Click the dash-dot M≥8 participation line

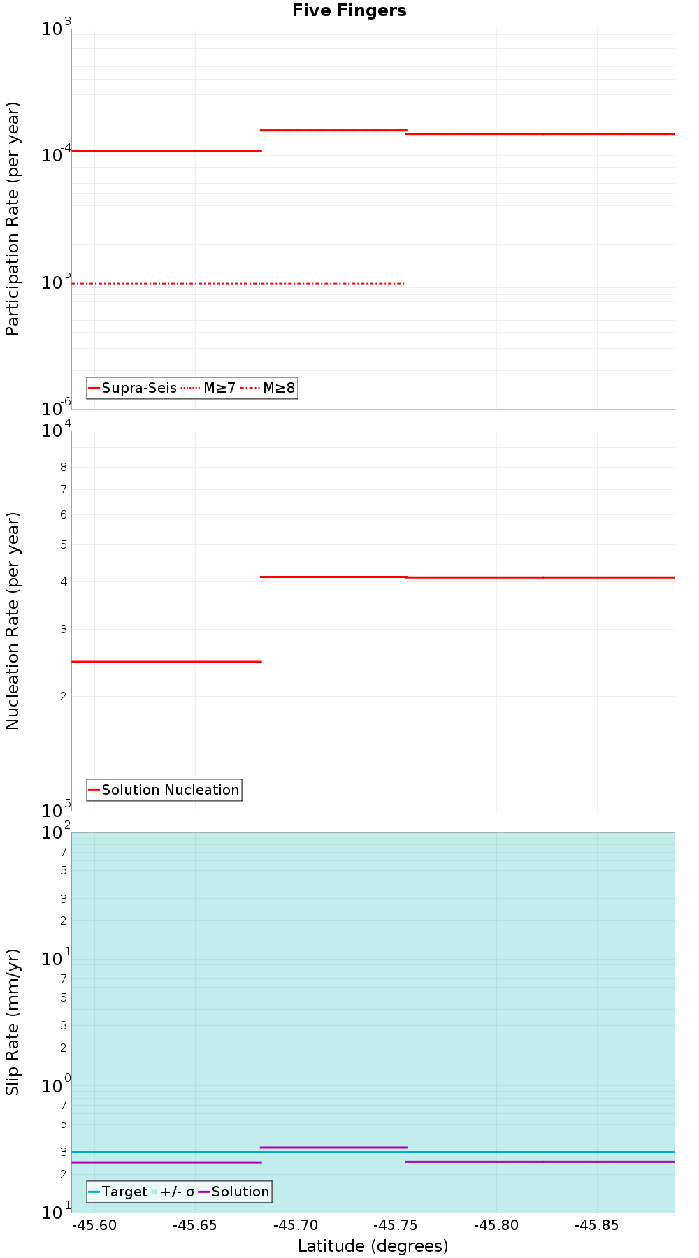point(238,284)
